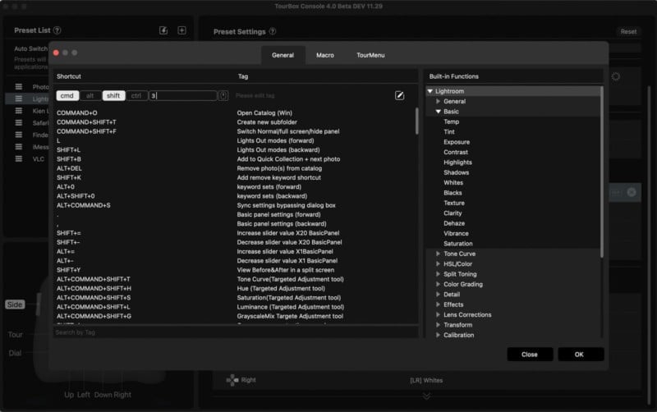Select the COMMAND+O shortcut row
The height and width of the screenshot is (412, 657).
(236, 113)
